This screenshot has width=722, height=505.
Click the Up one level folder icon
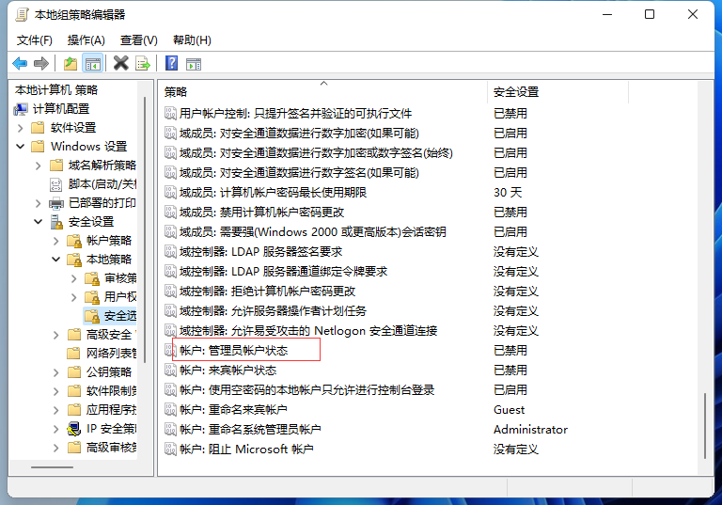pos(71,63)
